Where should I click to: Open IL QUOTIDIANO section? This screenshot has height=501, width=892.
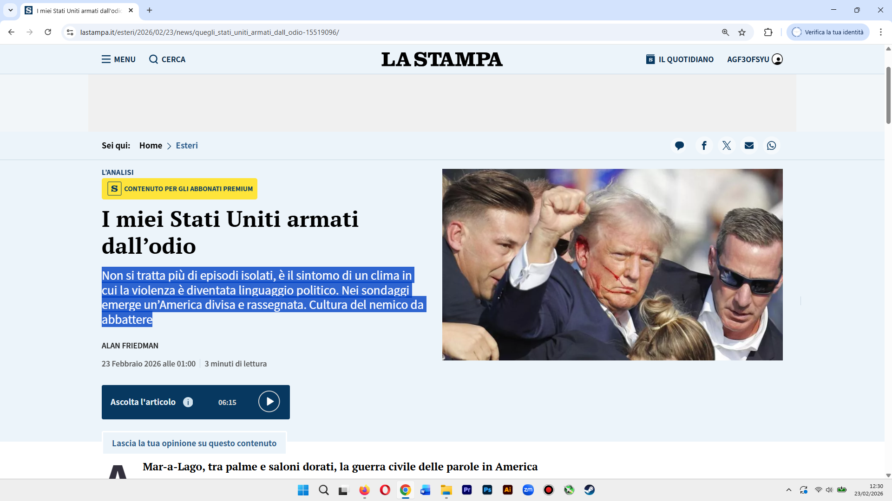(680, 59)
